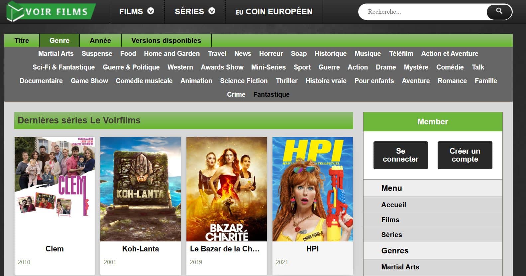Open the HPI series poster

tap(312, 189)
